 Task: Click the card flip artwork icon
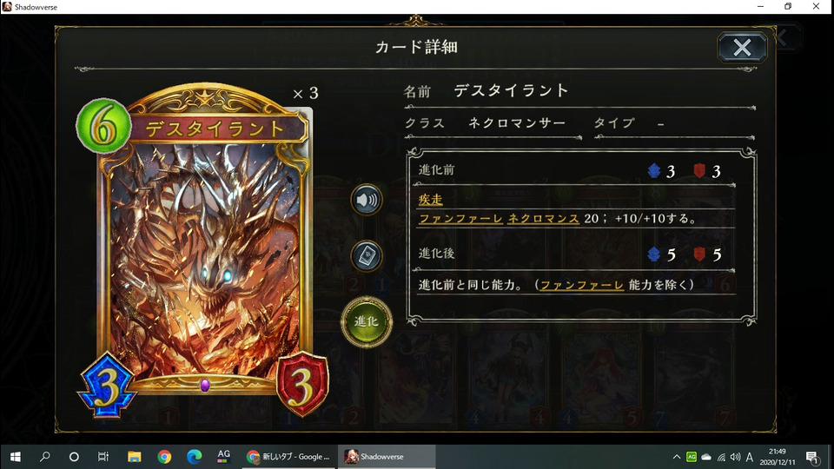click(x=367, y=256)
